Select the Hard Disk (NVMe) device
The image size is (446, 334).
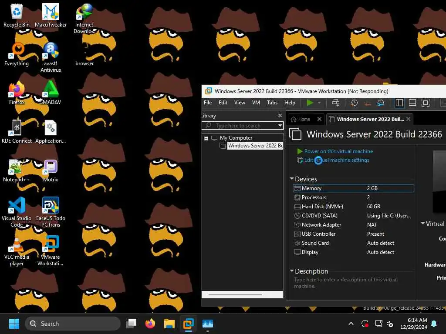(x=354, y=207)
